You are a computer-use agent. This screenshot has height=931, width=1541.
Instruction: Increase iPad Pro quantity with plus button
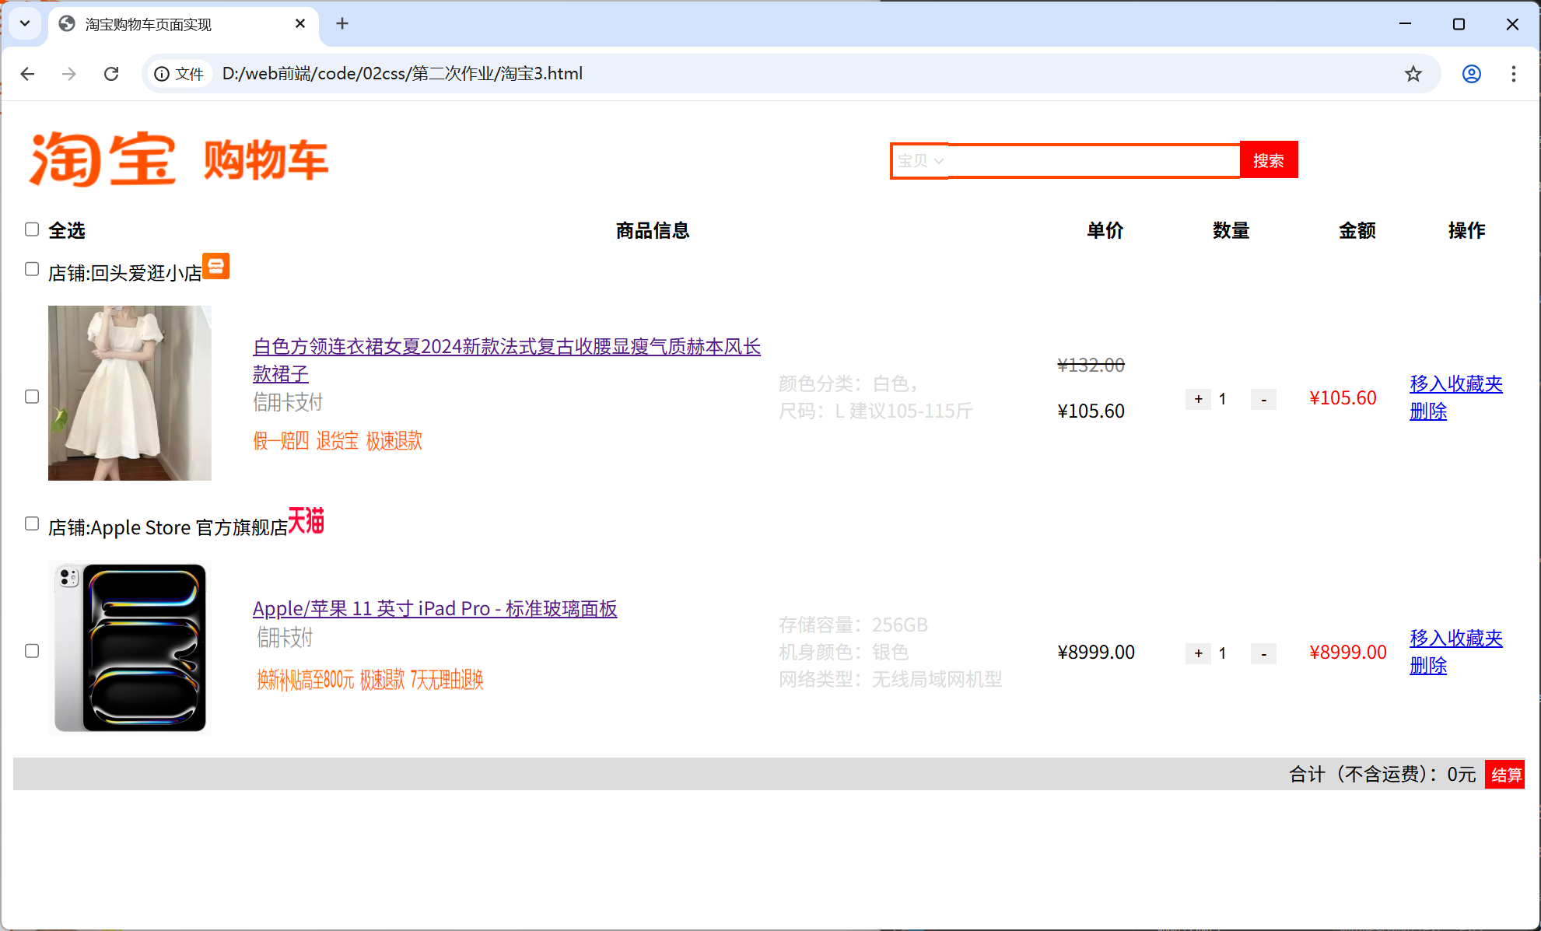tap(1198, 653)
